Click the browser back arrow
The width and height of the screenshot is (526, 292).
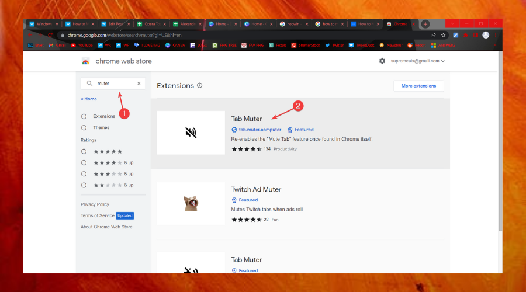click(x=30, y=35)
